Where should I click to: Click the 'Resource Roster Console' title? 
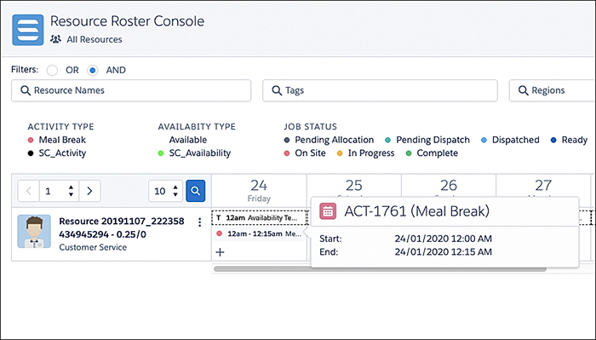click(x=128, y=21)
